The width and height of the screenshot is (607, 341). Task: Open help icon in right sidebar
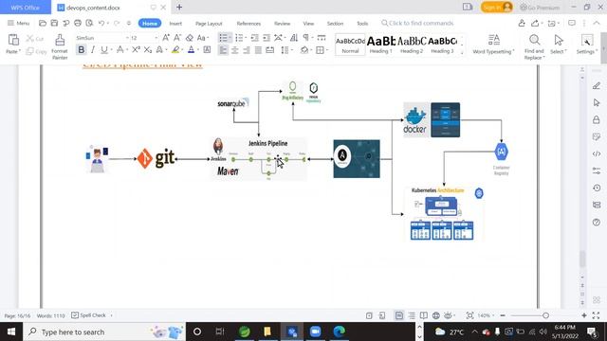(597, 222)
